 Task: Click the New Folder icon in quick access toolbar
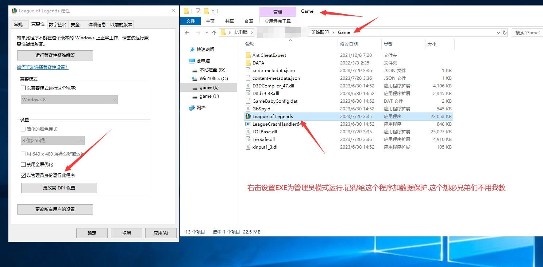click(x=206, y=11)
